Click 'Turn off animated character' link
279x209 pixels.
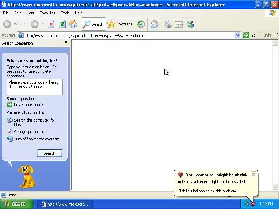(38, 139)
